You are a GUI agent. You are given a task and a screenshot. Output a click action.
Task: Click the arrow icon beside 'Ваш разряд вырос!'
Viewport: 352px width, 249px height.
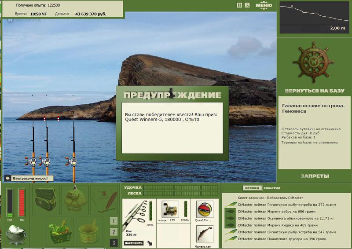(7, 178)
